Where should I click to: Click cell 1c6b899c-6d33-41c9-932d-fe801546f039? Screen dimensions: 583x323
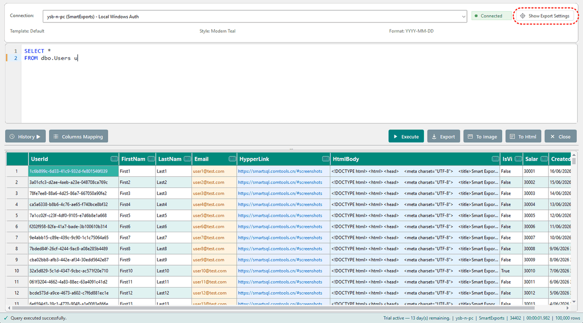pyautogui.click(x=73, y=171)
